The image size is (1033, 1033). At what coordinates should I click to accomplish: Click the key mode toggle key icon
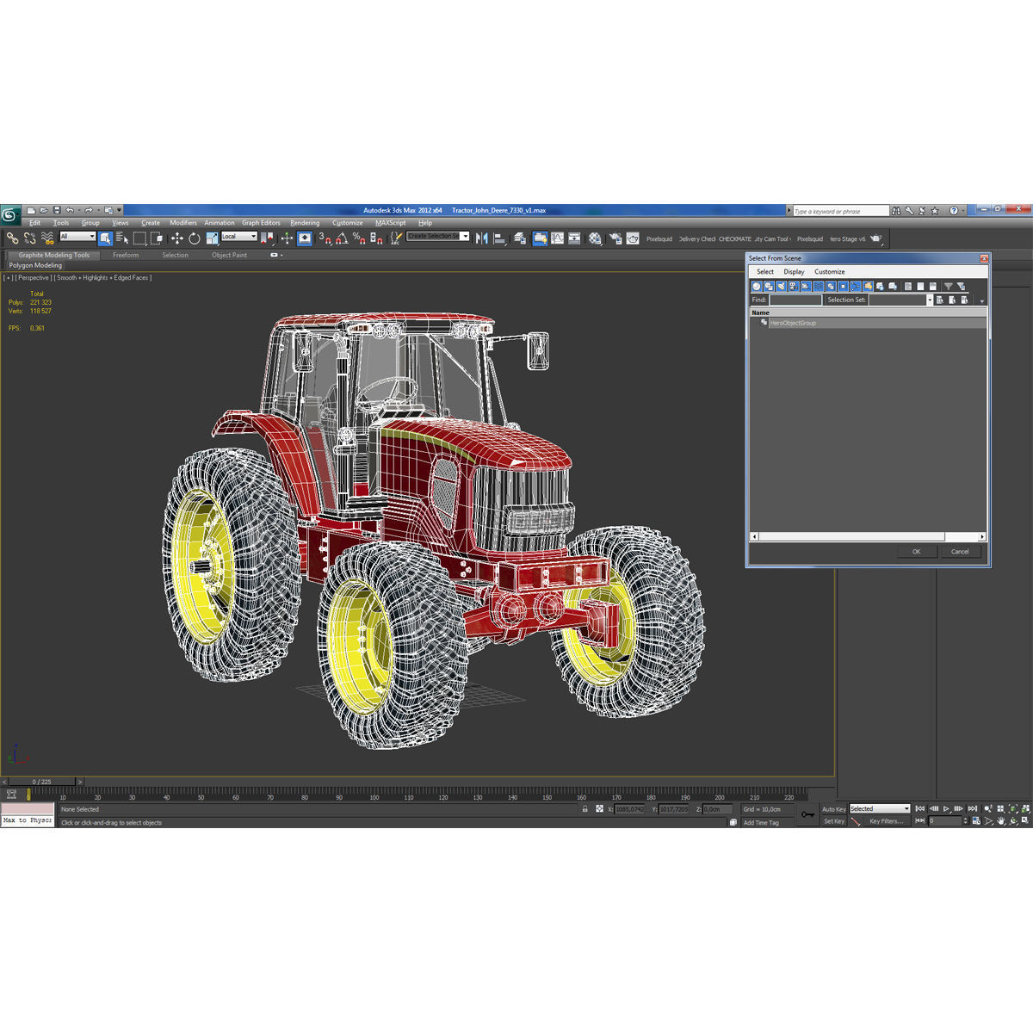[807, 814]
